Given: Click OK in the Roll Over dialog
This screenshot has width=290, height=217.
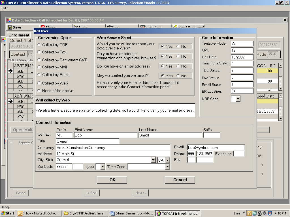Looking at the screenshot, I should click(x=112, y=180).
